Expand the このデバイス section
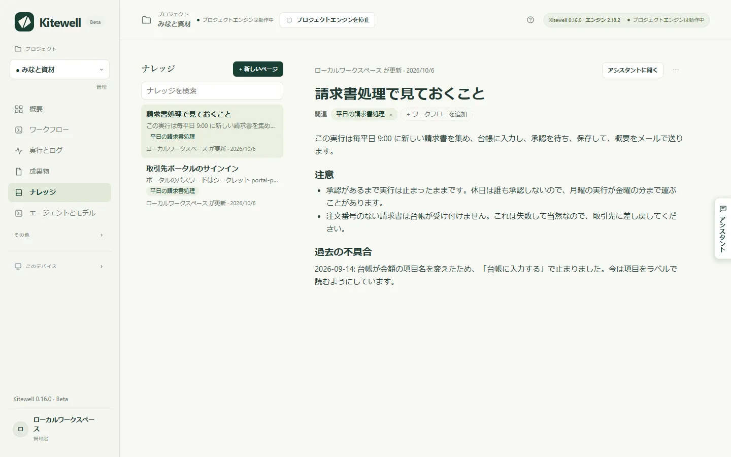The width and height of the screenshot is (731, 457). (x=59, y=267)
